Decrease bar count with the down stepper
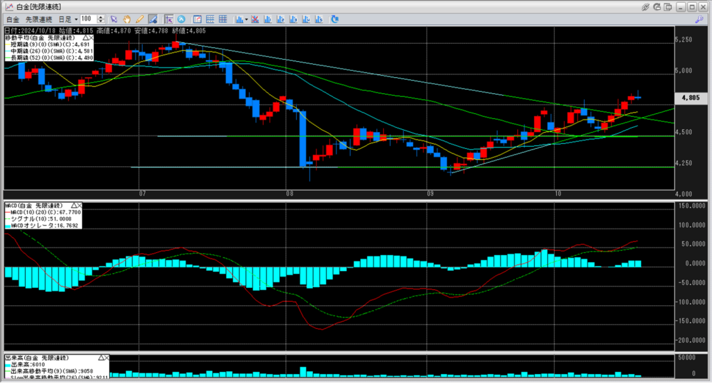This screenshot has height=383, width=712. (101, 22)
